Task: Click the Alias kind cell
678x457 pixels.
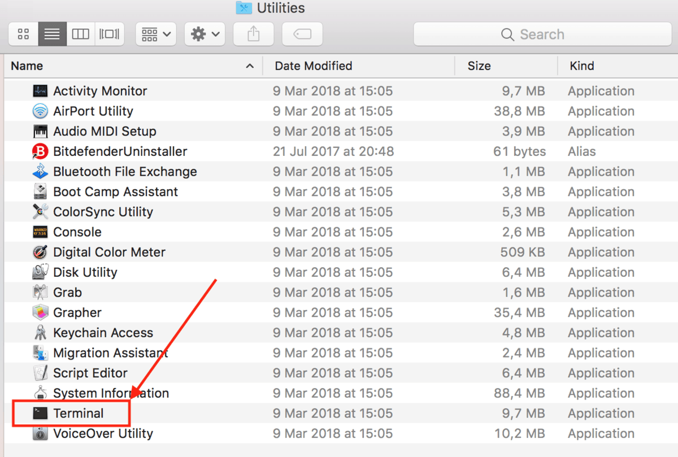Action: [x=582, y=151]
